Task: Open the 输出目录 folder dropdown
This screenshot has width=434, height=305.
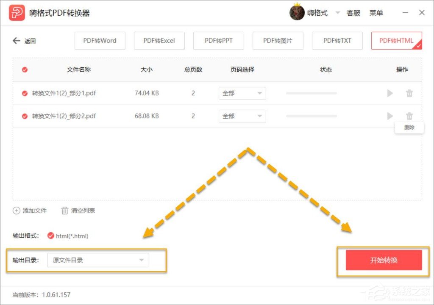Action: coord(98,260)
